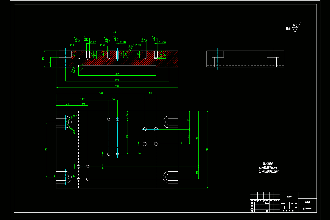This screenshot has width=330, height=220.
Task: Select the 210 slot length dimension in section view
Action: (117, 75)
